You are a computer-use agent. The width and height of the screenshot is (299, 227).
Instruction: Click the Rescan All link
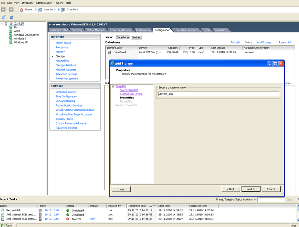286,42
